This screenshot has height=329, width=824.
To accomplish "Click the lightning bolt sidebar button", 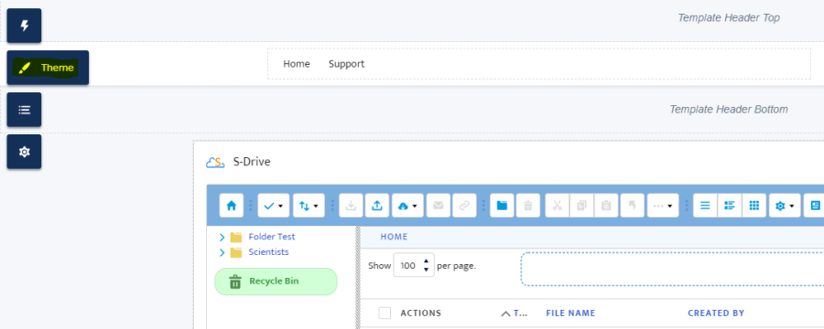I will [24, 26].
